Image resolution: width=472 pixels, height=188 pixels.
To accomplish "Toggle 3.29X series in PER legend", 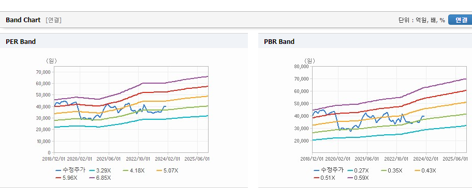I will 100,170.
